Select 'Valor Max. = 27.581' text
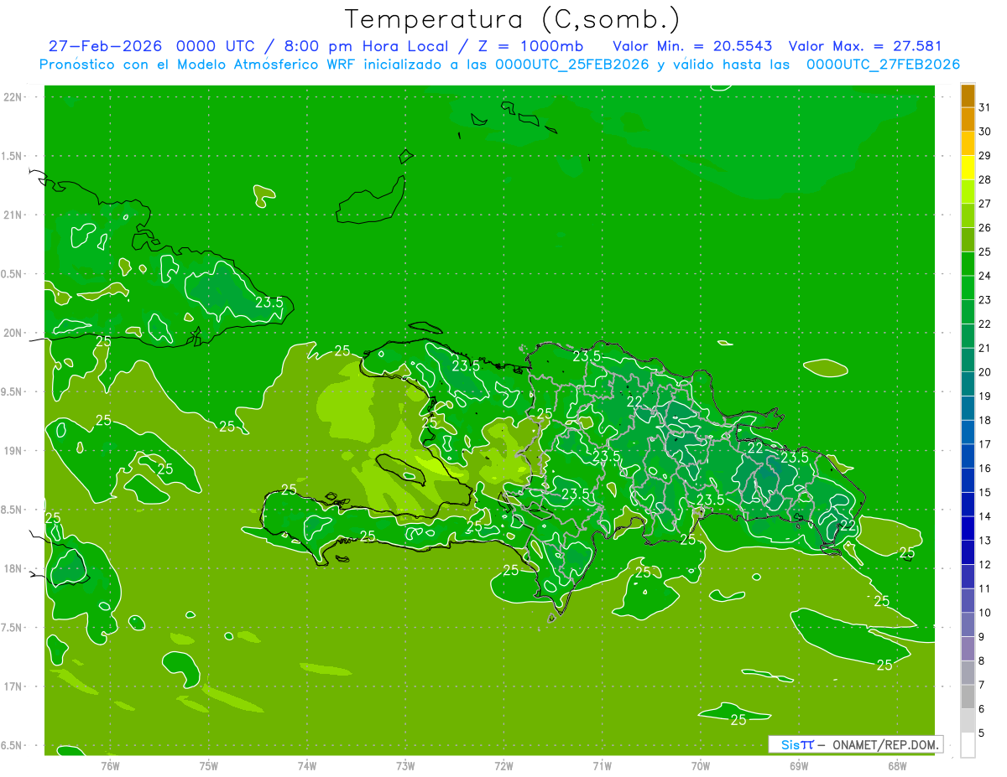Viewport: 1007px width, 777px height. click(x=865, y=46)
